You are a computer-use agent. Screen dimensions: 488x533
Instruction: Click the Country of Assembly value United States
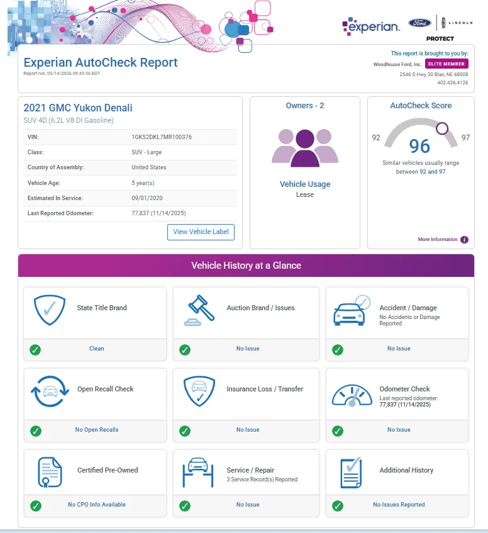click(x=149, y=167)
